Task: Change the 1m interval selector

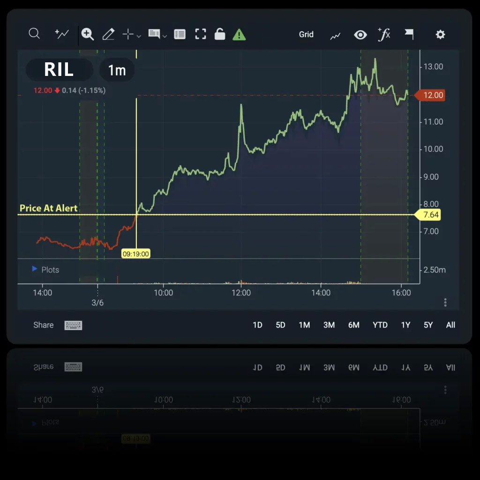Action: [x=117, y=70]
